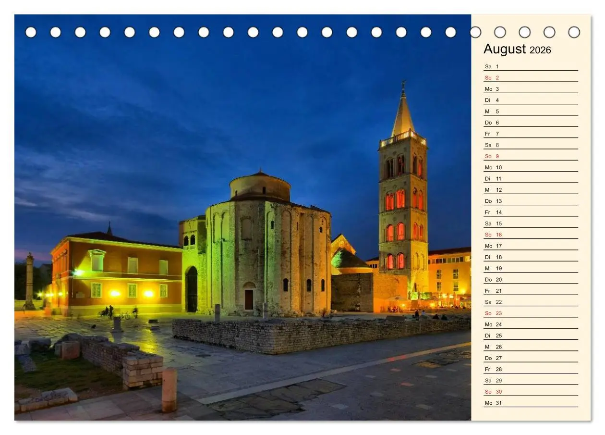The height and width of the screenshot is (435, 605).
Task: Click the Sa 1 date row
Action: click(531, 66)
